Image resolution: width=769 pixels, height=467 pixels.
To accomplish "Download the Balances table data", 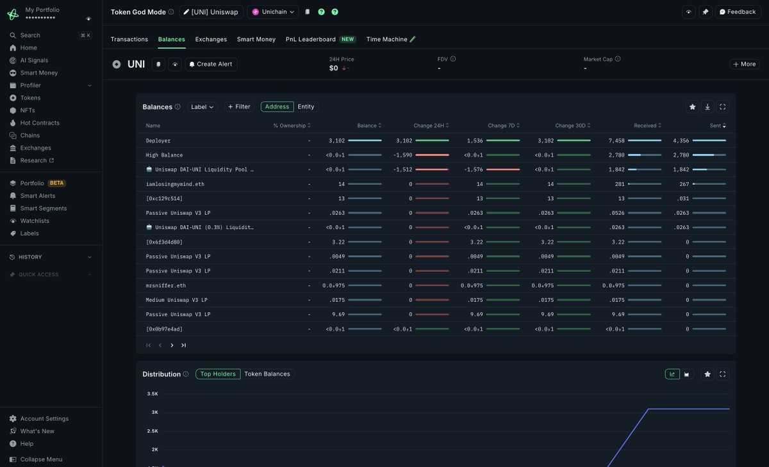I will [x=707, y=107].
